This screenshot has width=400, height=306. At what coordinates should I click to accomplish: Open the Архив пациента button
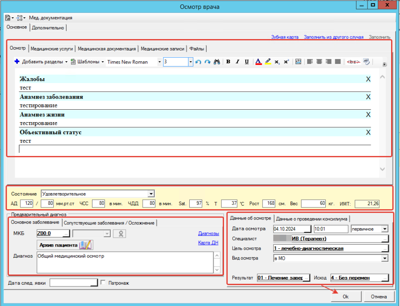65,245
